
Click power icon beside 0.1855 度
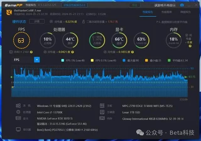point(105,52)
